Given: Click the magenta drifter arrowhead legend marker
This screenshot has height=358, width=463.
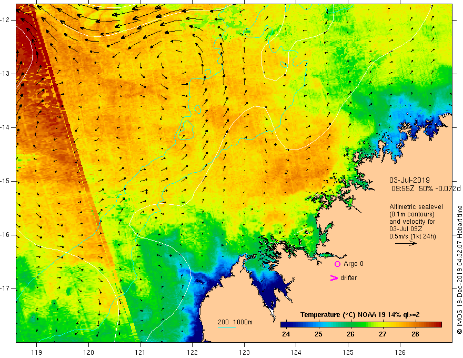Looking at the screenshot, I should (x=334, y=278).
